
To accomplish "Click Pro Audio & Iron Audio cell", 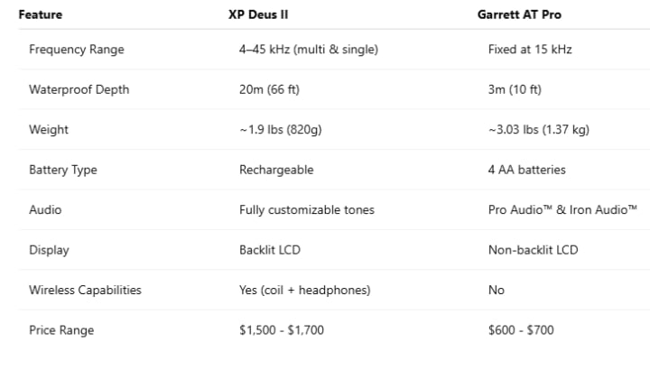I will click(563, 210).
